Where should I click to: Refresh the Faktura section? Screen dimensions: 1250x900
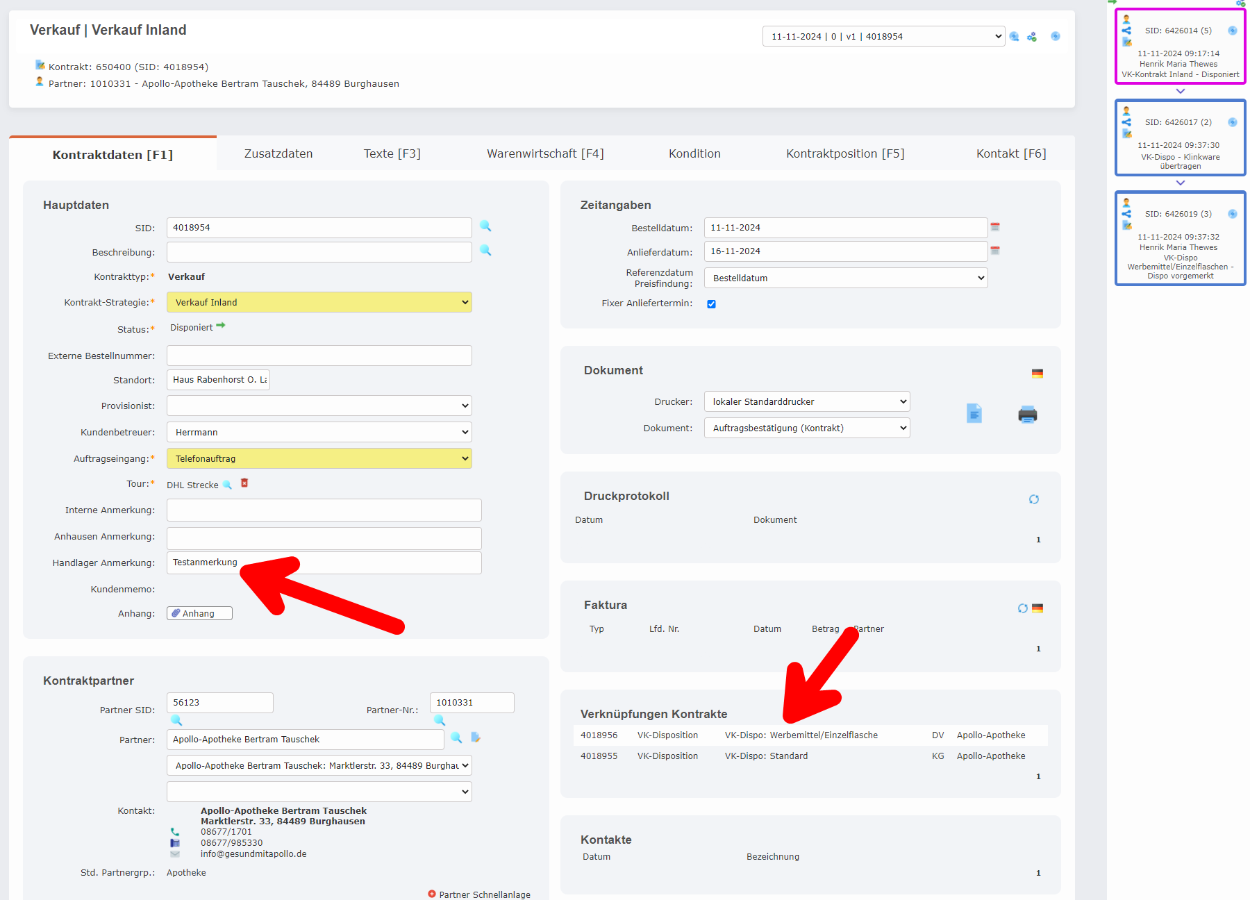(1022, 608)
